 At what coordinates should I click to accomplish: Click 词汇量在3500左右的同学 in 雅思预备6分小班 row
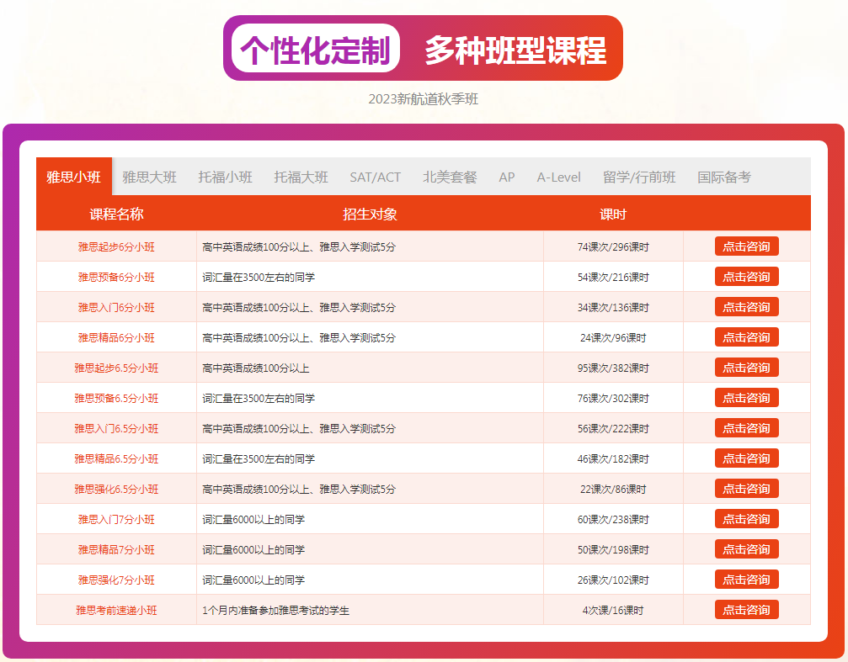pos(259,278)
